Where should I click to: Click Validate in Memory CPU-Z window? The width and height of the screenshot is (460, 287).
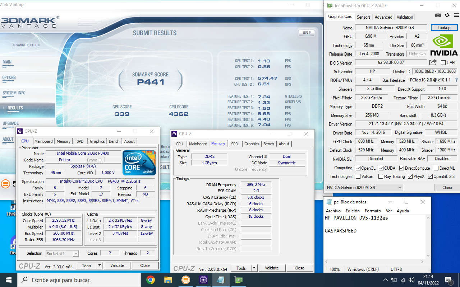272,268
